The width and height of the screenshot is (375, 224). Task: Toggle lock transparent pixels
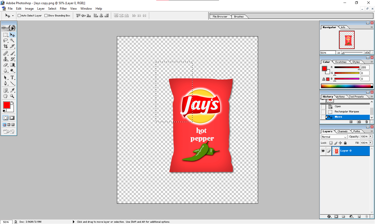(331, 143)
